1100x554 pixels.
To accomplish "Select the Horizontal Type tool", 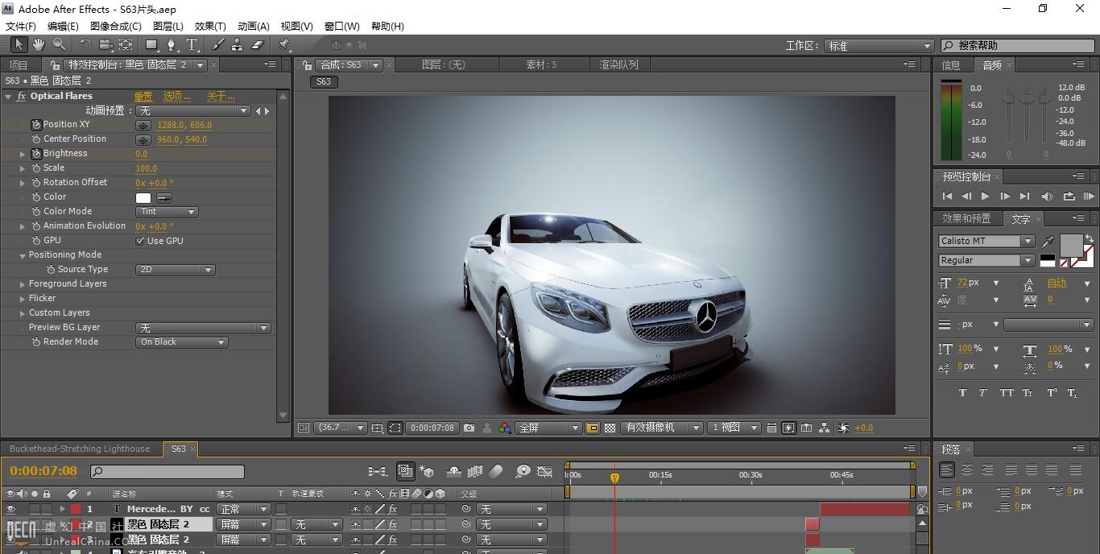I will 192,45.
